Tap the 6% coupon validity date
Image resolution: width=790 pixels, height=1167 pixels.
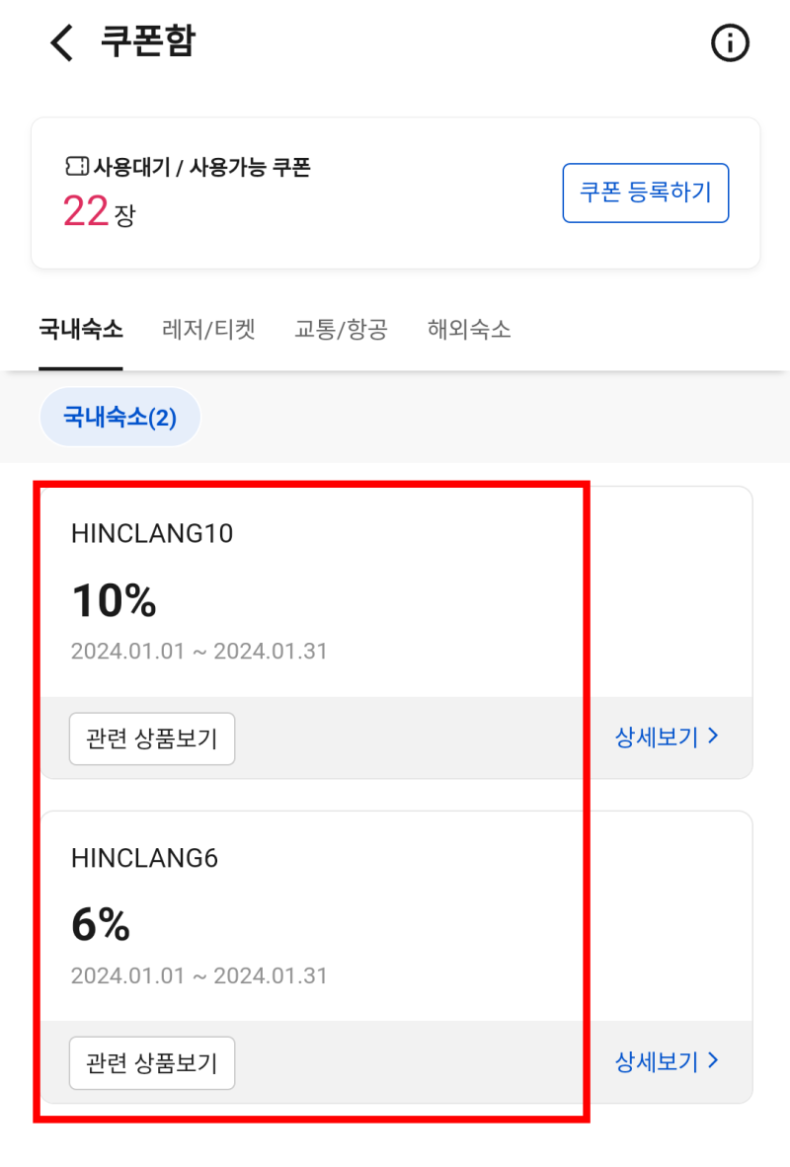pyautogui.click(x=198, y=976)
